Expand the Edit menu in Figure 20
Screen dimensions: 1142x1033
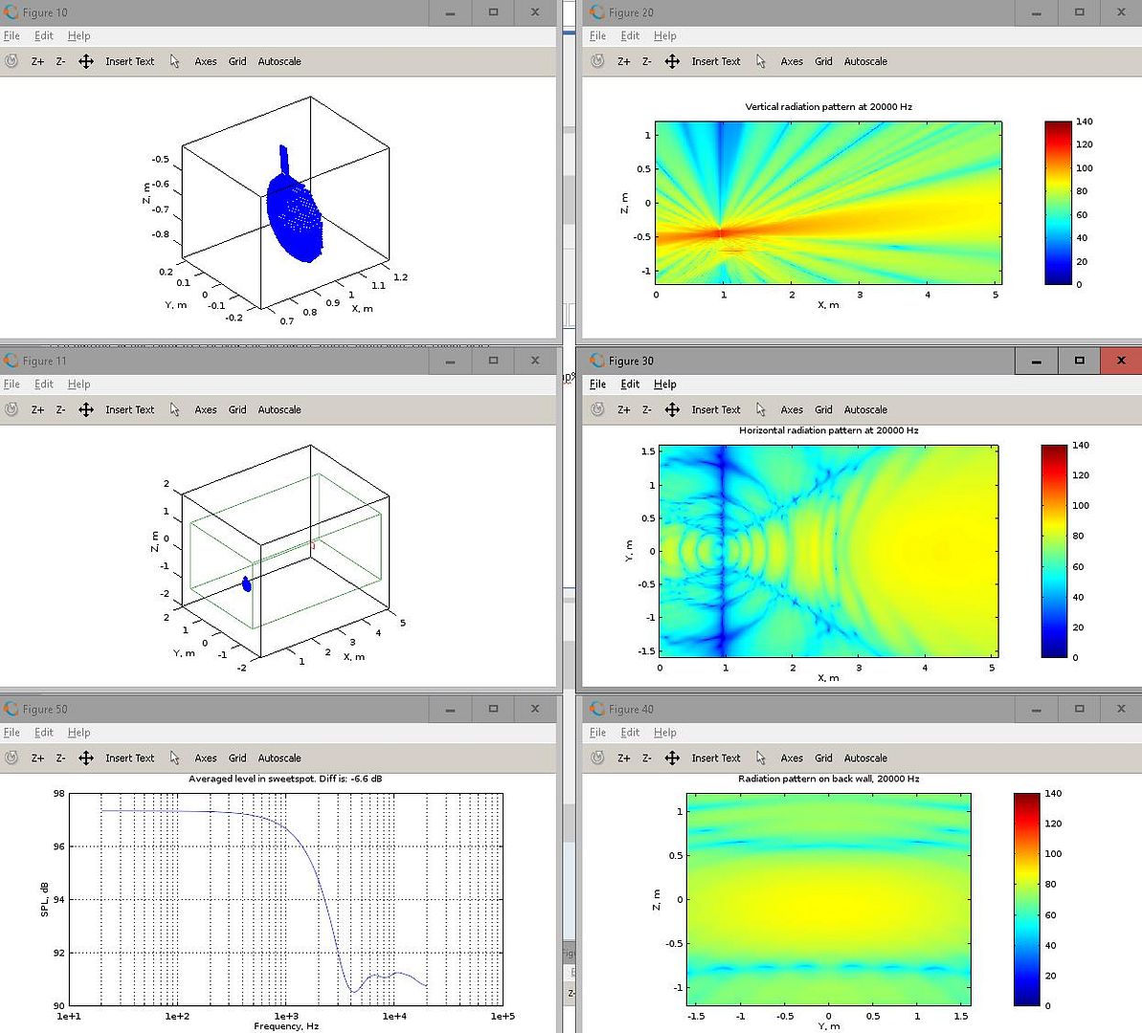[x=630, y=35]
